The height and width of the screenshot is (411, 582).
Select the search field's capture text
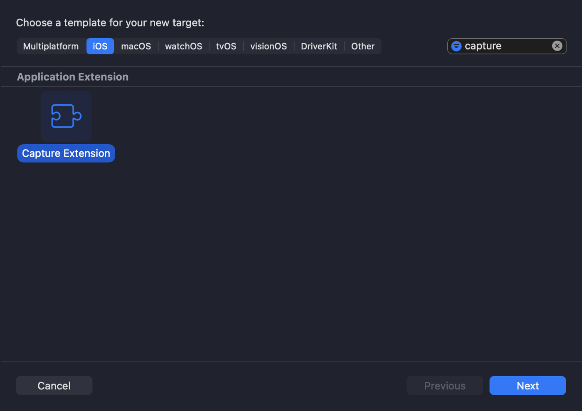pos(483,46)
